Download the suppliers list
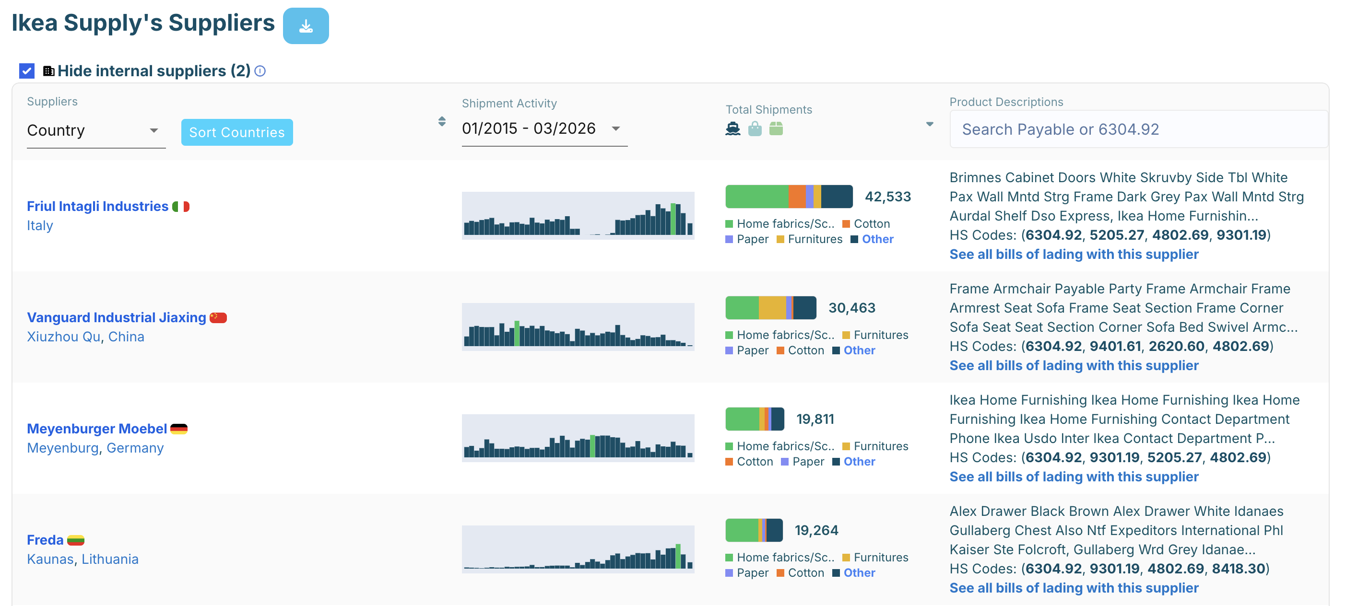 coord(306,25)
